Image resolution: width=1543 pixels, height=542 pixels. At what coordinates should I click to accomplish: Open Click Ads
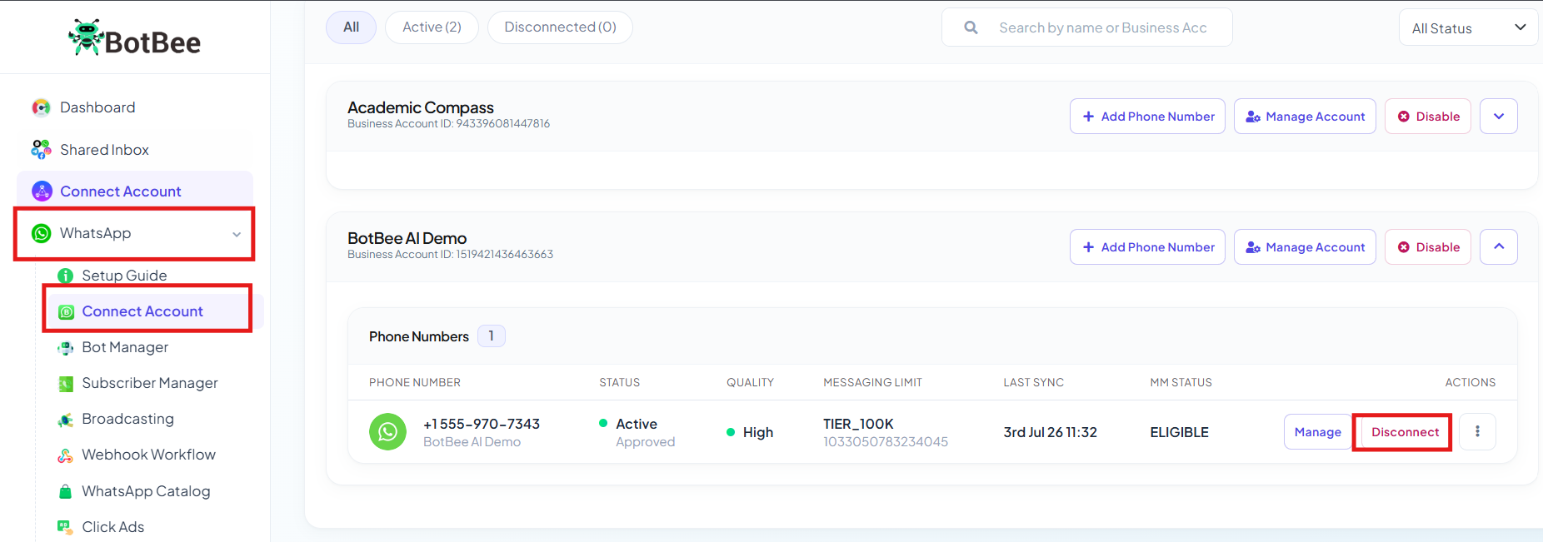coord(112,527)
